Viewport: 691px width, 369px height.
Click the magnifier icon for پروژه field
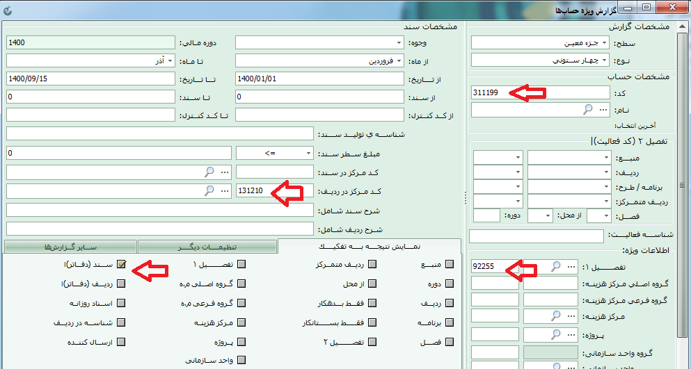556,334
